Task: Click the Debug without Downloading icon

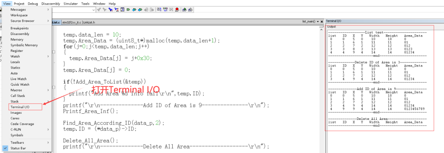Action: [190, 9]
